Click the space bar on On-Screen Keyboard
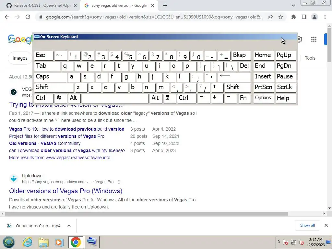The height and width of the screenshot is (249, 332). [115, 98]
